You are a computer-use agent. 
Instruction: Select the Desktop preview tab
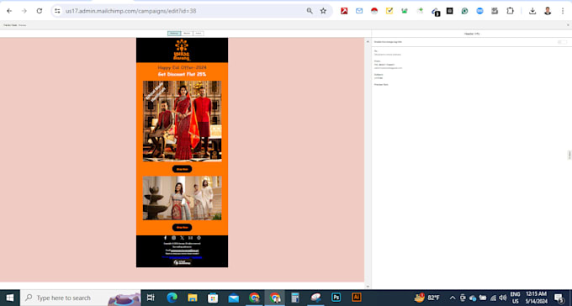pyautogui.click(x=174, y=34)
